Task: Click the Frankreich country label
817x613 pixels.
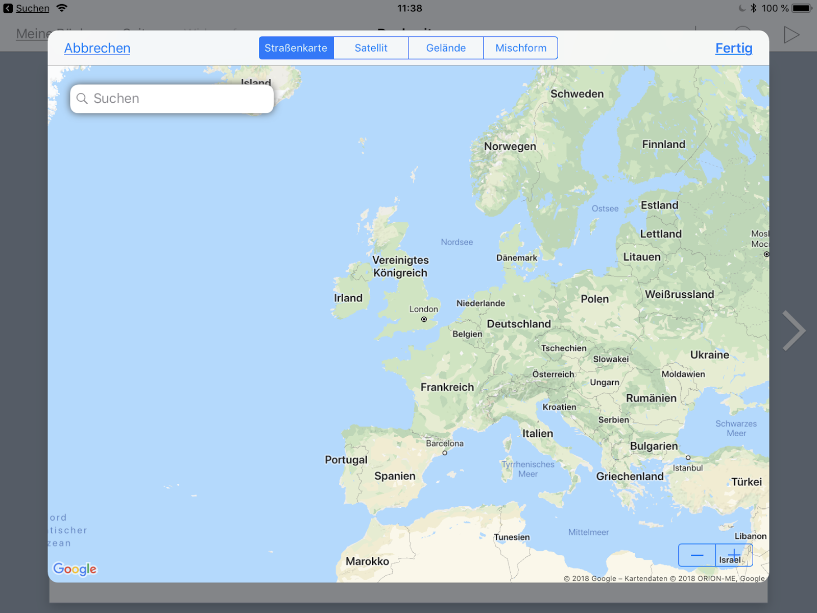Action: click(447, 387)
